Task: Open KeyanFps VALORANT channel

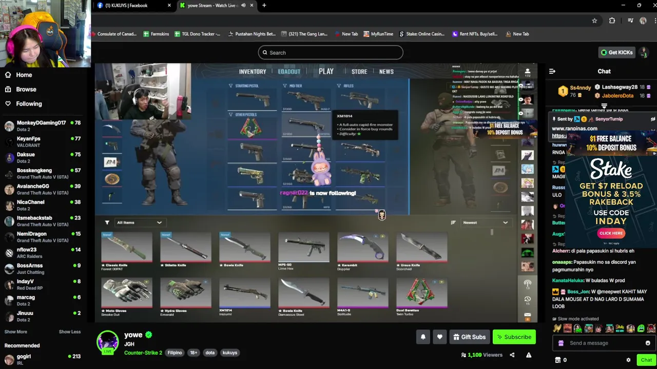Action: (x=42, y=142)
